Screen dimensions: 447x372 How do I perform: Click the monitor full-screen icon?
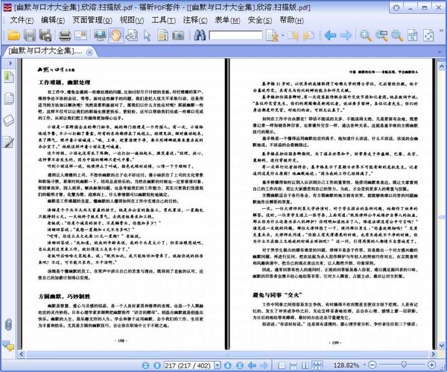100,35
